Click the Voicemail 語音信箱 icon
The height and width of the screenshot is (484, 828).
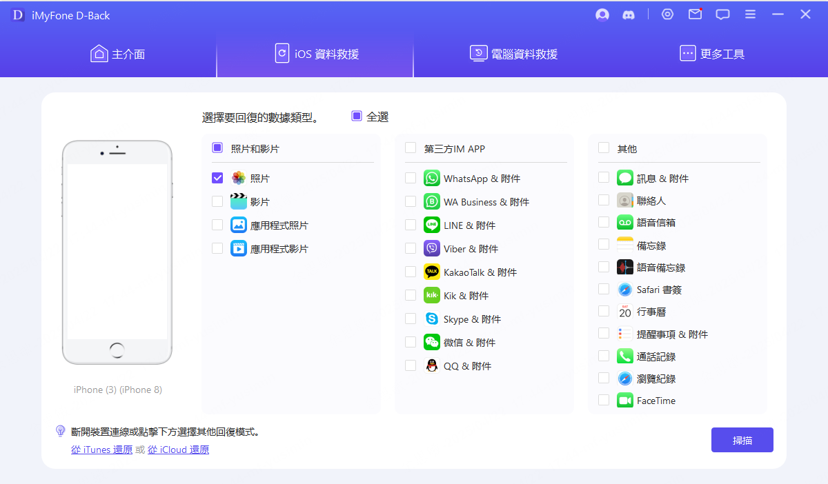[625, 222]
